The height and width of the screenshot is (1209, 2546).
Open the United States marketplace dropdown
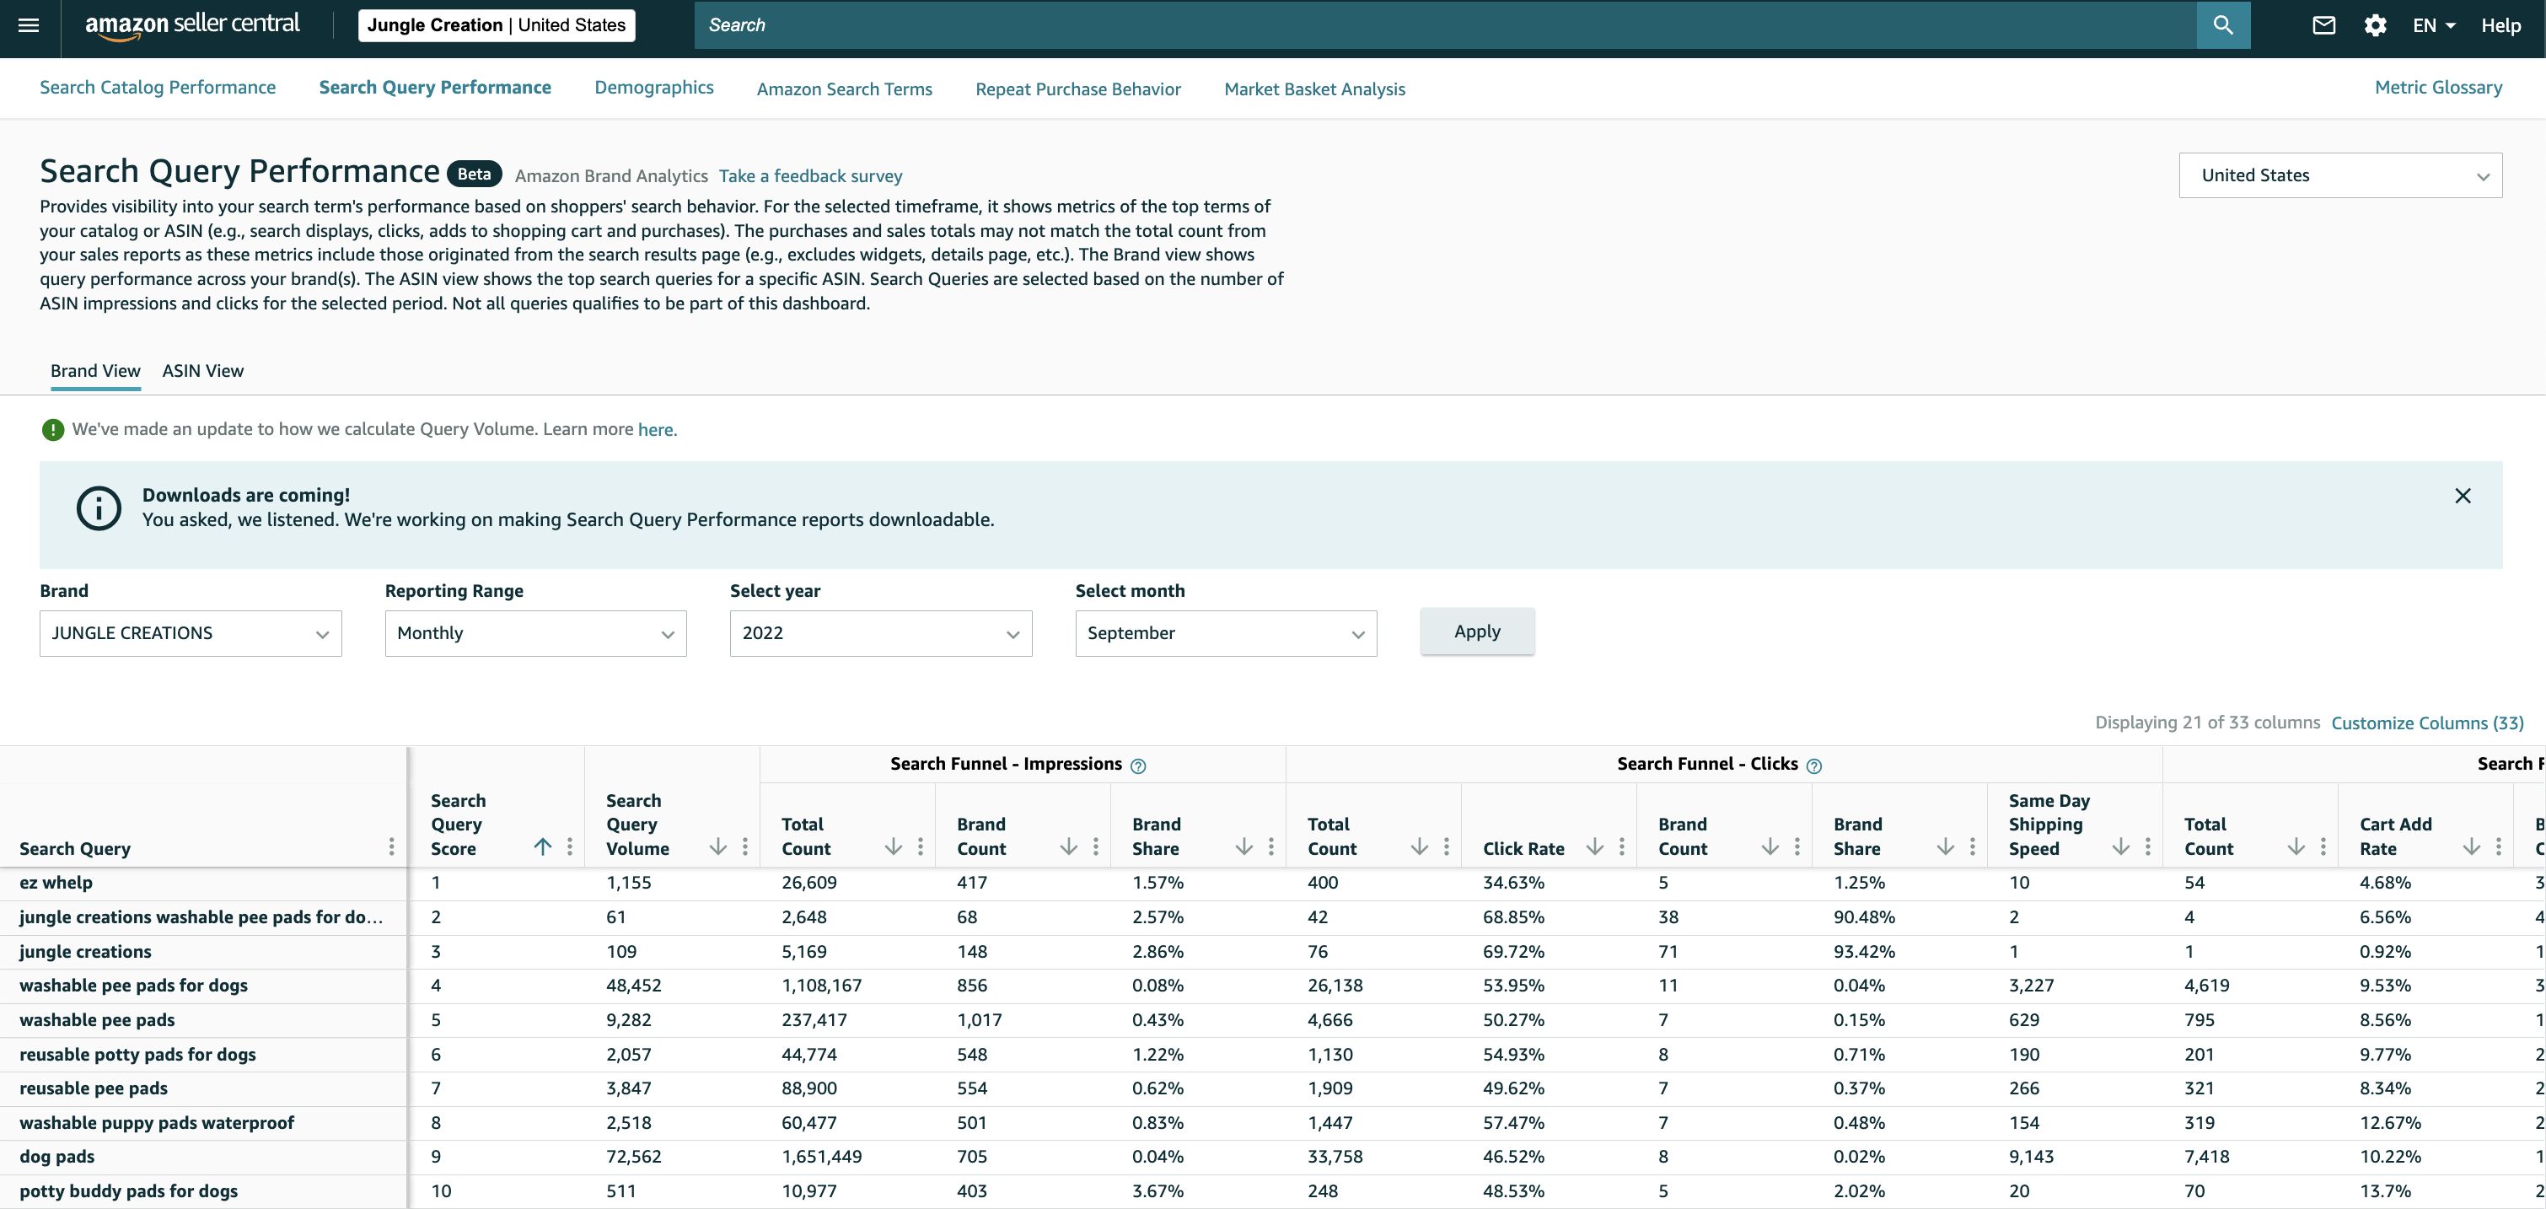tap(2340, 175)
